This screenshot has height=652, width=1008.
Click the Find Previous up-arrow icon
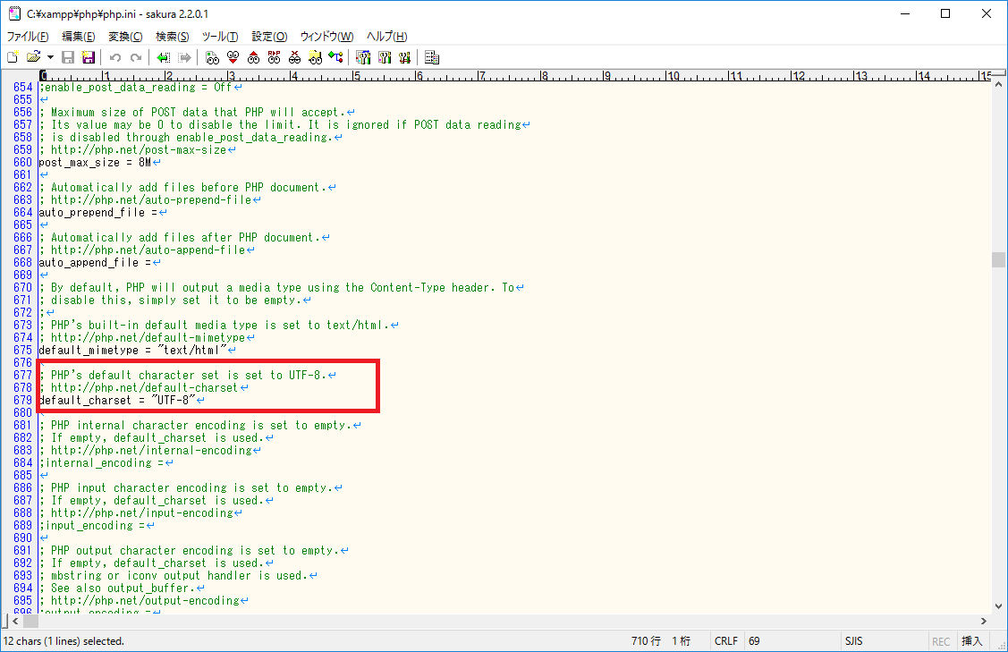(253, 57)
